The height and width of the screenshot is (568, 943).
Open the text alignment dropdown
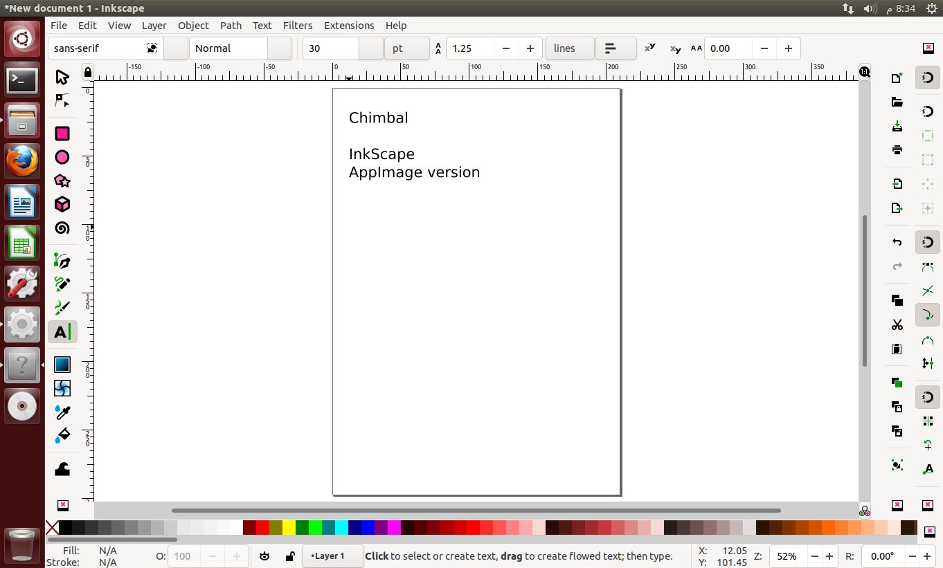(616, 48)
